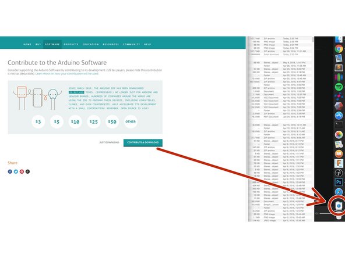Open the learn more about contribution link
The height and width of the screenshot is (258, 345).
tap(67, 74)
